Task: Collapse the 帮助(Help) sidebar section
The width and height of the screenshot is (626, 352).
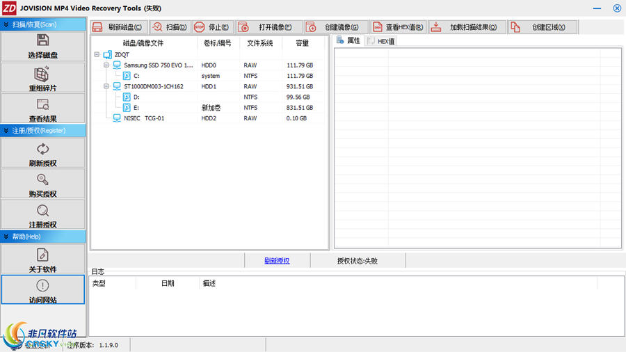Action: point(42,237)
